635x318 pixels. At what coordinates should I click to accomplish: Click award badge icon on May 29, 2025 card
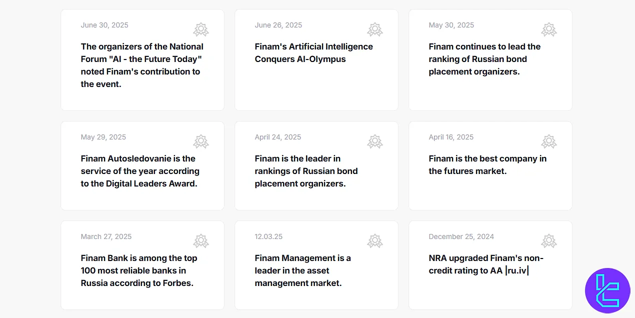pos(201,141)
